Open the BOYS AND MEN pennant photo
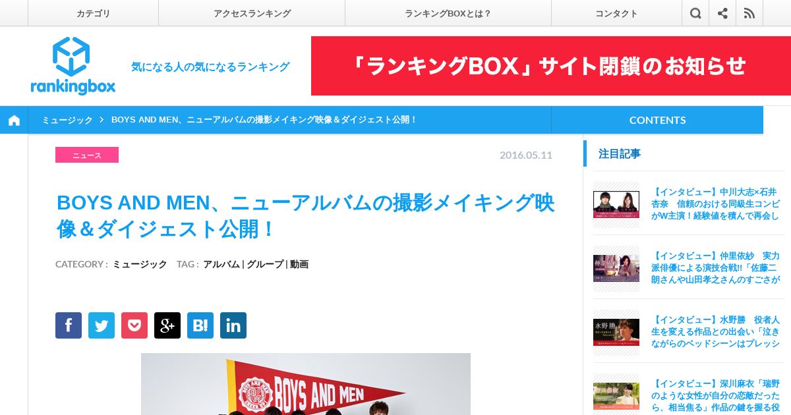This screenshot has height=415, width=791. (x=306, y=384)
